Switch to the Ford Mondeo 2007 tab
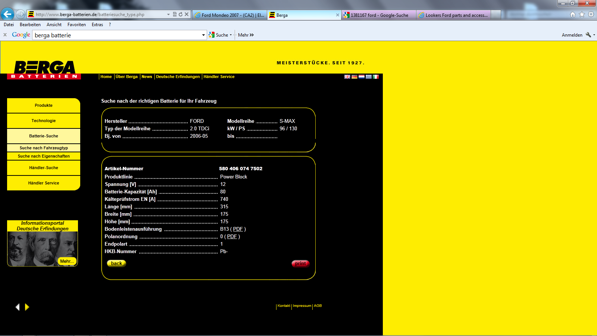The image size is (597, 336). [x=230, y=15]
